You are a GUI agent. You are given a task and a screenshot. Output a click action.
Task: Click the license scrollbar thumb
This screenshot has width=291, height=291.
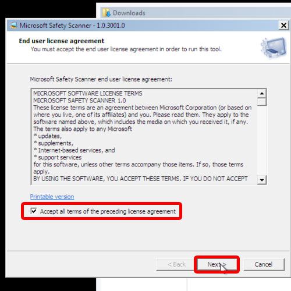click(262, 102)
